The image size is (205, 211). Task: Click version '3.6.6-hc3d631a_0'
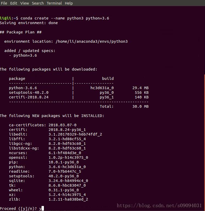coord(67,167)
